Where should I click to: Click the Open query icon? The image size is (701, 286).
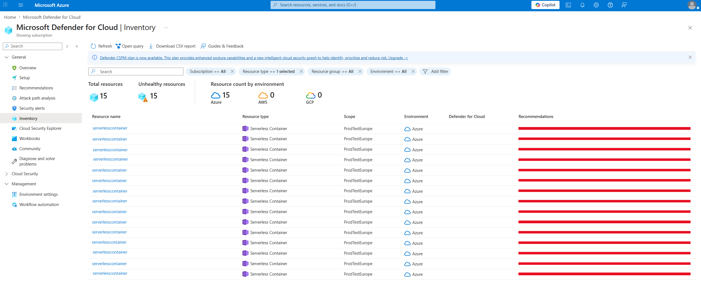pyautogui.click(x=118, y=46)
